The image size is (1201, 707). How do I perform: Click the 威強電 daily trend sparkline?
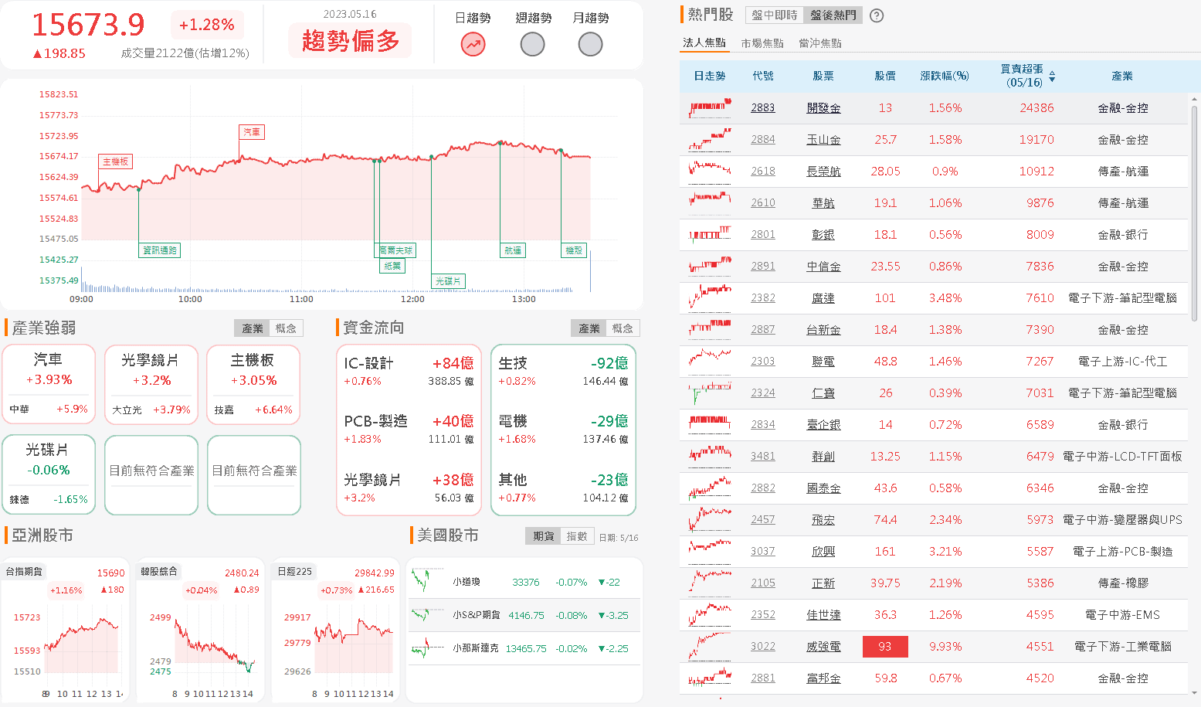click(710, 646)
